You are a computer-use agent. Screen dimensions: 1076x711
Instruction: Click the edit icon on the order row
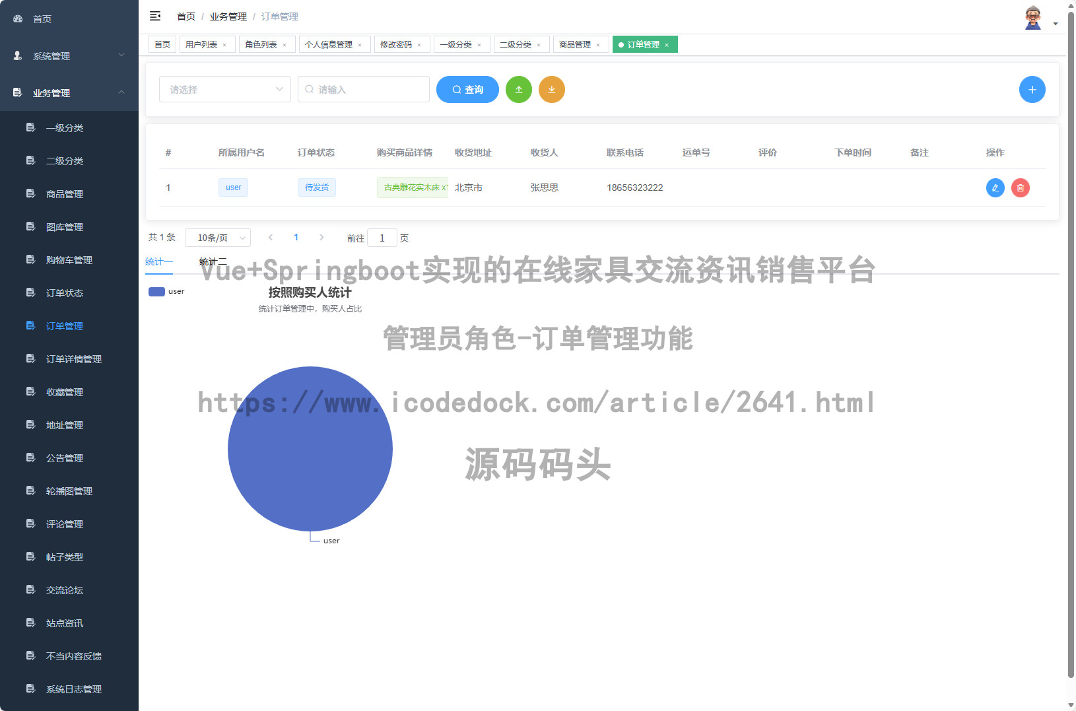(995, 187)
